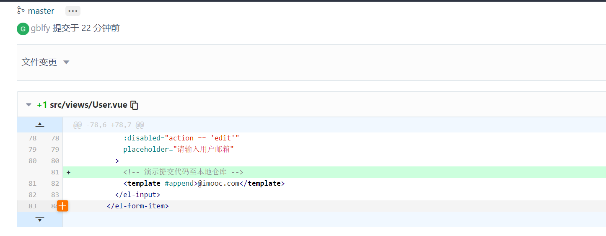Open the master branch link
The image size is (606, 236).
tap(41, 11)
